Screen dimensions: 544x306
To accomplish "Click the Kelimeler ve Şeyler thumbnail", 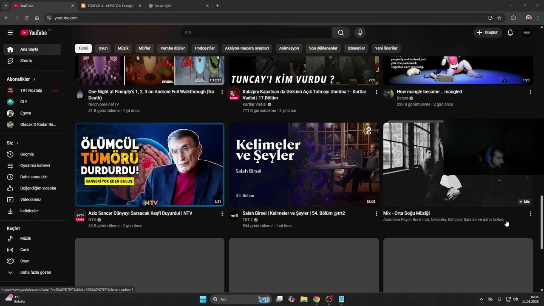I will [303, 164].
